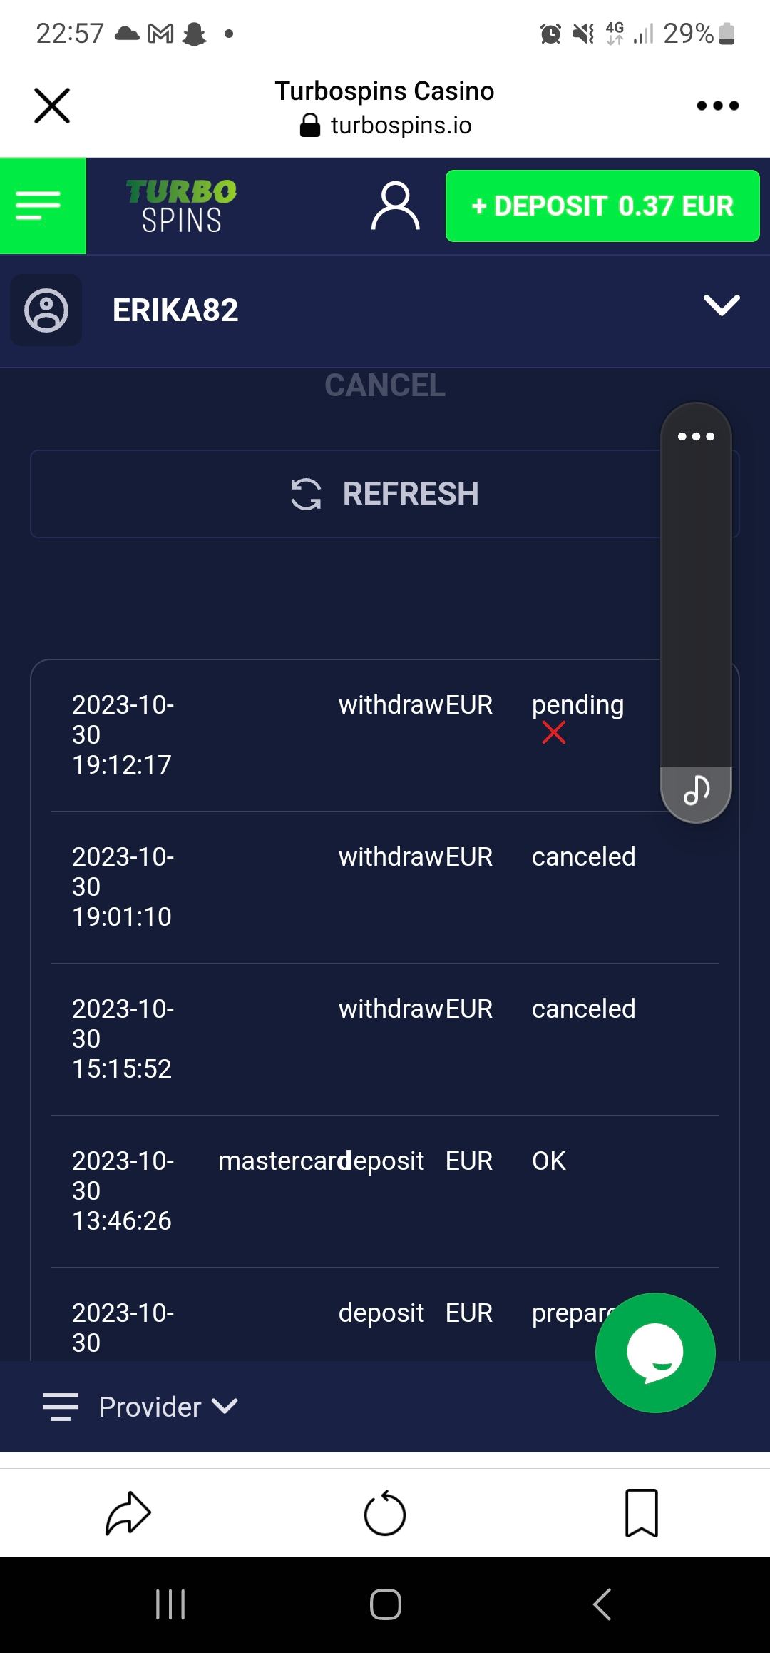Image resolution: width=770 pixels, height=1653 pixels.
Task: Expand the ERIKA82 account chevron
Action: pos(722,305)
